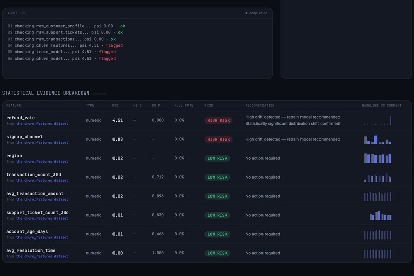Screen dimensions: 414x276
Task: Open churn_features dataset link under avg_transaction_amount
Action: pyautogui.click(x=42, y=199)
